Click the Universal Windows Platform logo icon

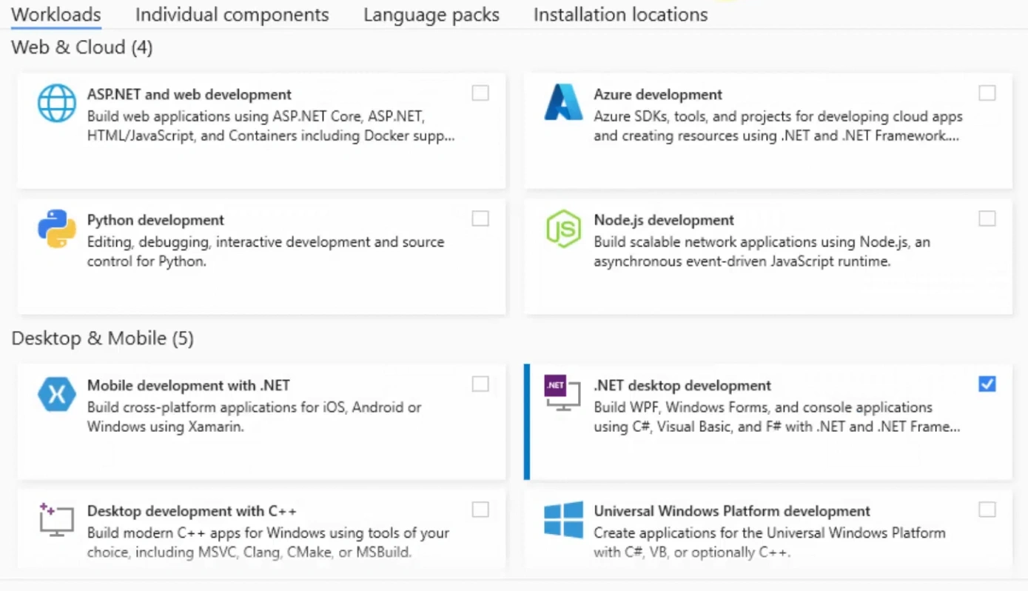563,519
